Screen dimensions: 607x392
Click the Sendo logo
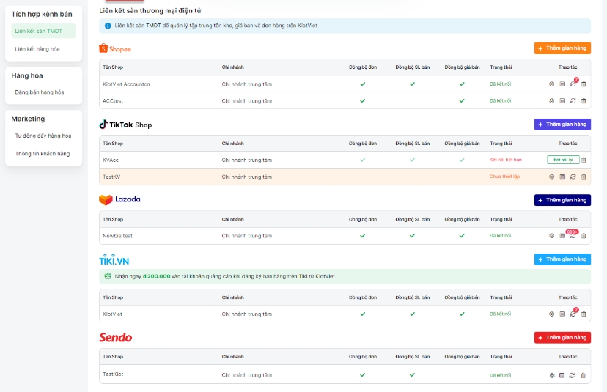(115, 338)
